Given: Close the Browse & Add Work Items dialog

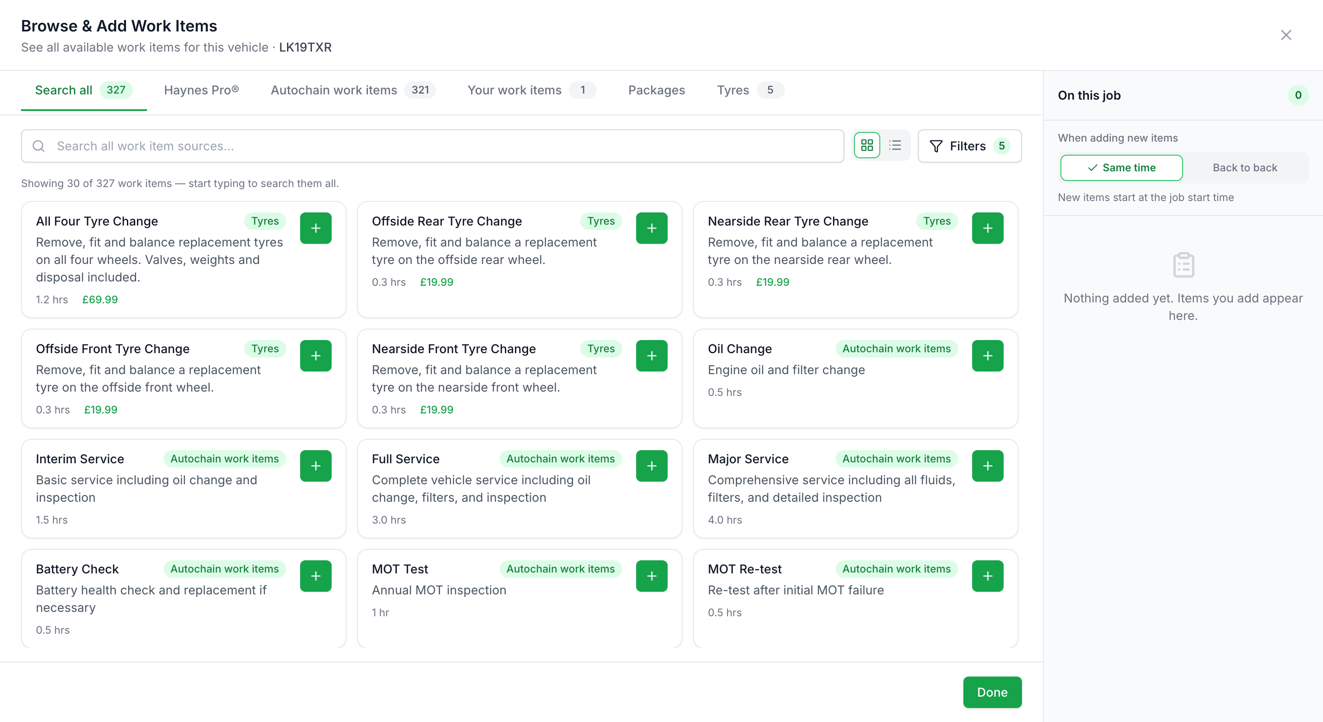Looking at the screenshot, I should tap(1285, 35).
